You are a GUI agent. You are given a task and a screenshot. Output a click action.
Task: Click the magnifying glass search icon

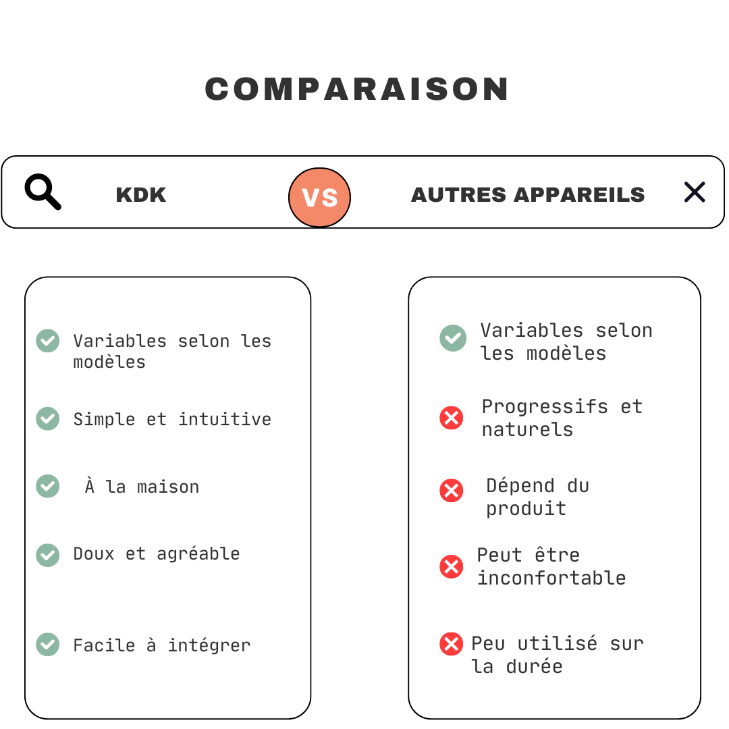pyautogui.click(x=43, y=192)
